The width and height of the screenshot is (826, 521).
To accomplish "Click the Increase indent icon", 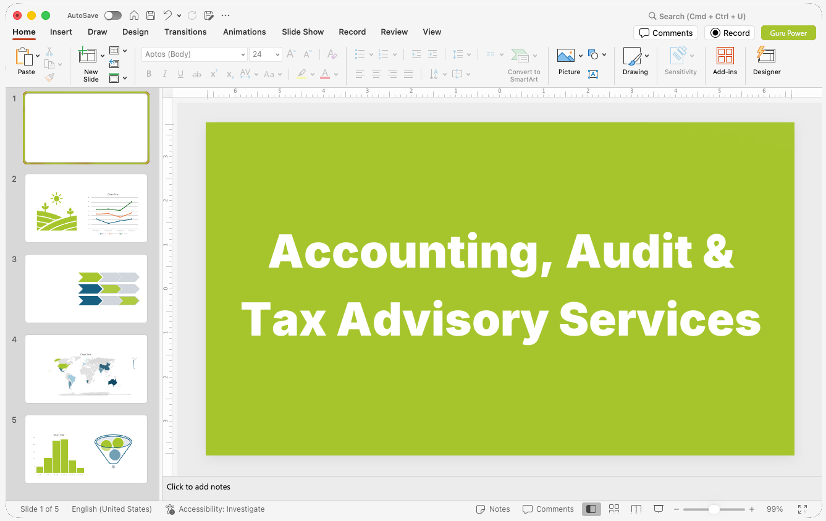I will point(432,54).
